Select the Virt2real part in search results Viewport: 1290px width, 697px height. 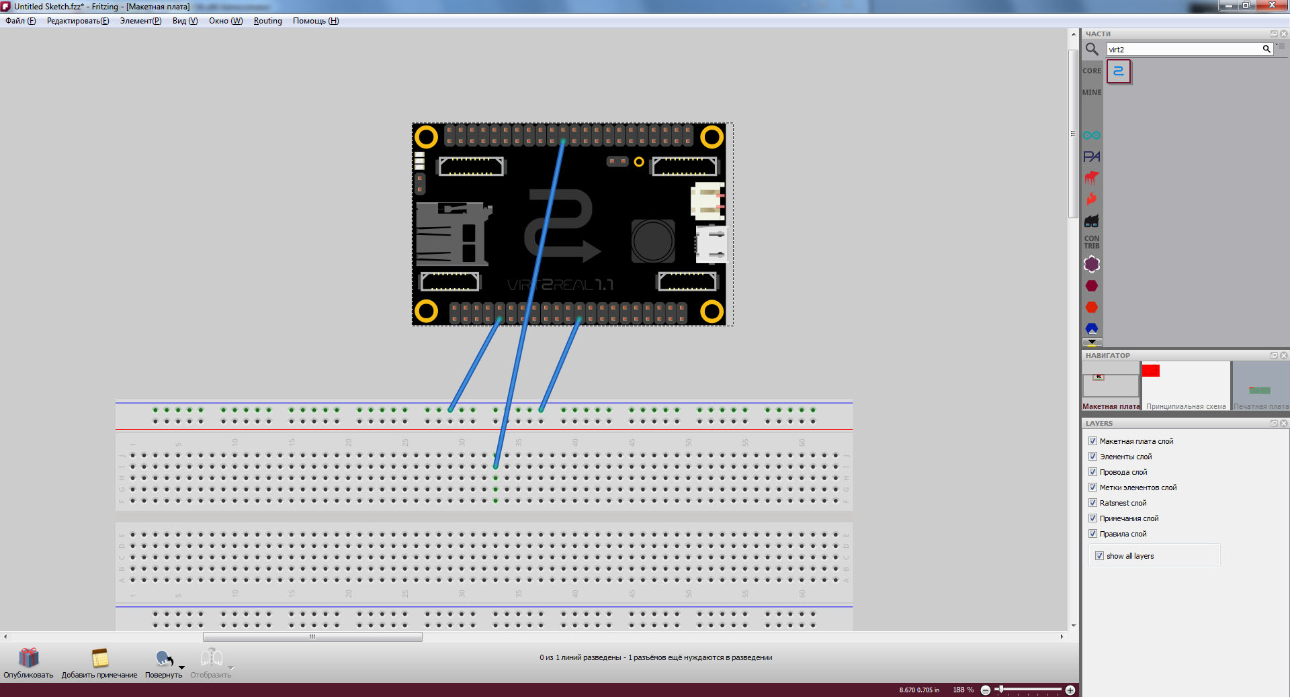(x=1119, y=71)
